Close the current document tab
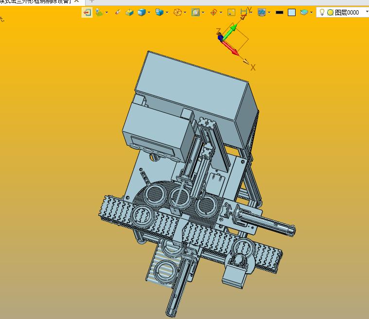Viewport: 369px width, 319px height. [76, 1]
